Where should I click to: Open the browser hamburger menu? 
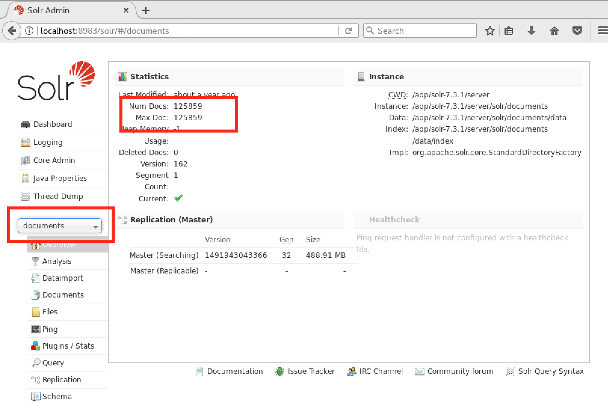(x=603, y=31)
